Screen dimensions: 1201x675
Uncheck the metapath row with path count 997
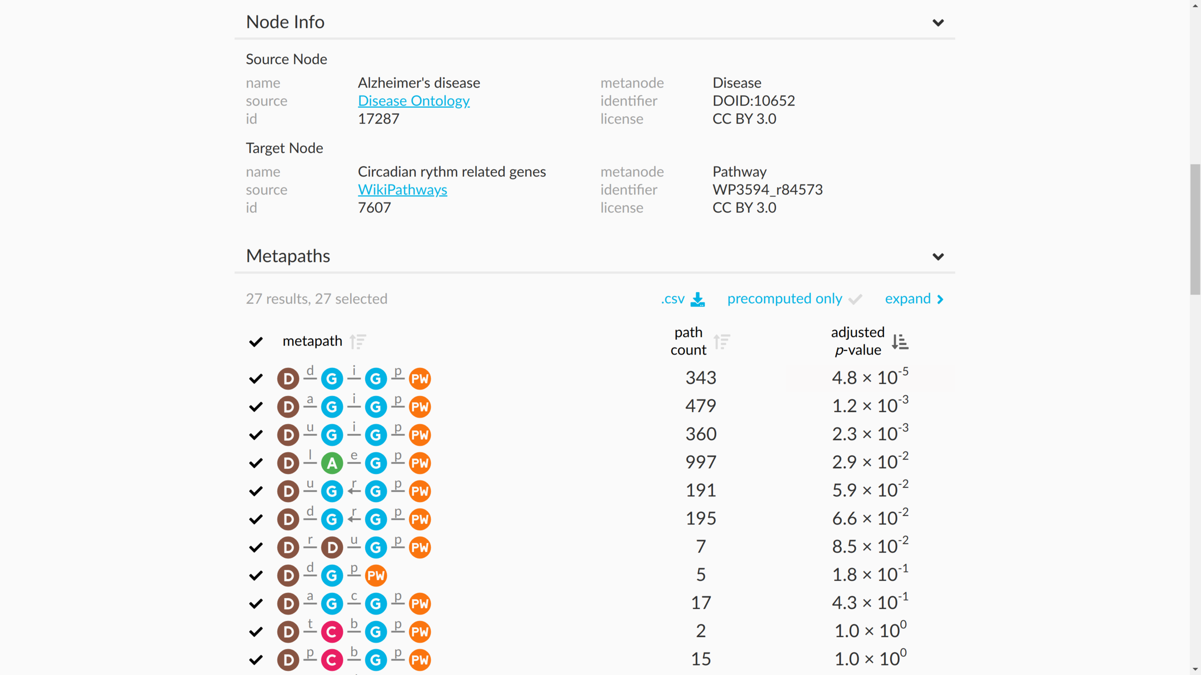coord(256,463)
